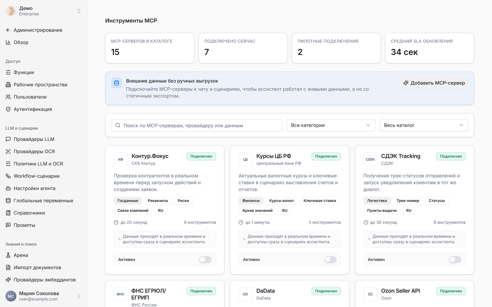This screenshot has height=307, width=492.
Task: Click the Настройки агента robot icon
Action: [x=8, y=188]
